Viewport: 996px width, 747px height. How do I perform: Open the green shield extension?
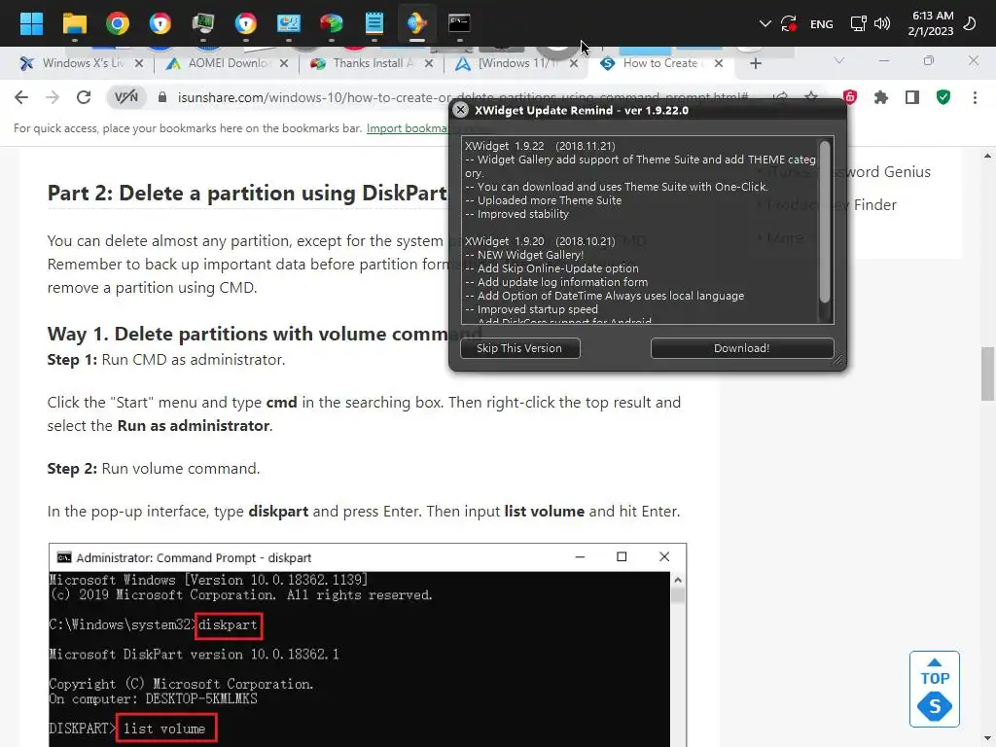tap(943, 98)
